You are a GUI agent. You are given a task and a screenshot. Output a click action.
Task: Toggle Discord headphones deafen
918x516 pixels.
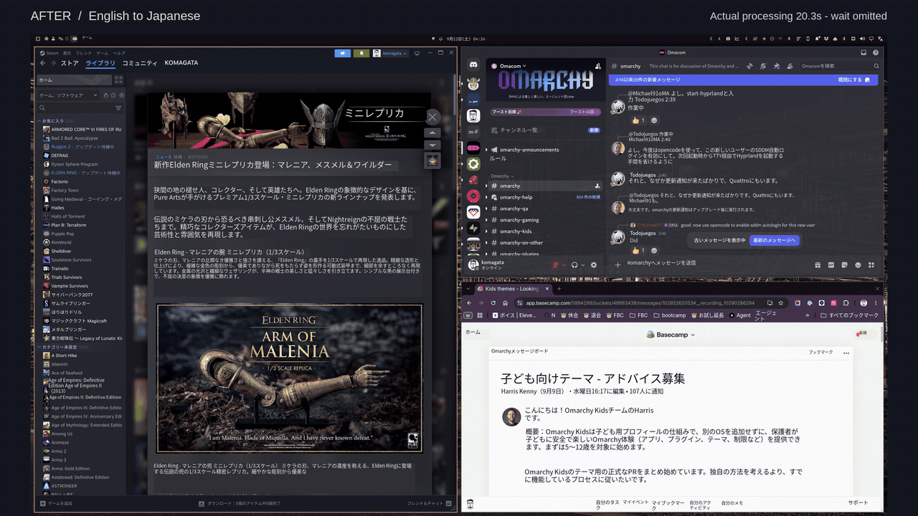coord(574,265)
